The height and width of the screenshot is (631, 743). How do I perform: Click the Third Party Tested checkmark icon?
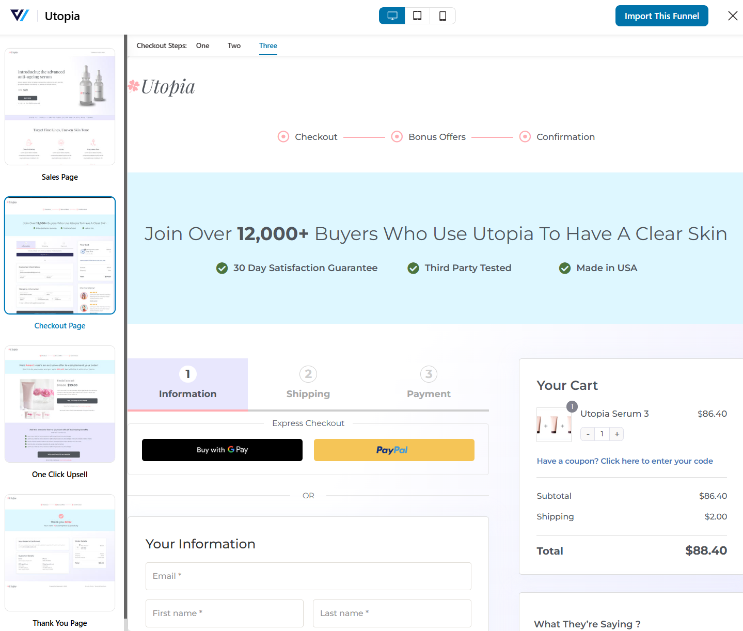click(x=413, y=268)
